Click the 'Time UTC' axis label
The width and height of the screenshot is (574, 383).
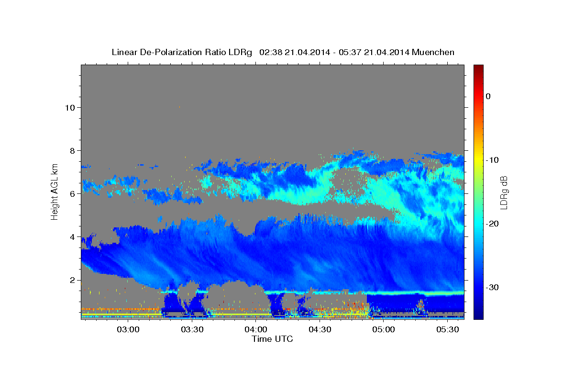click(272, 339)
